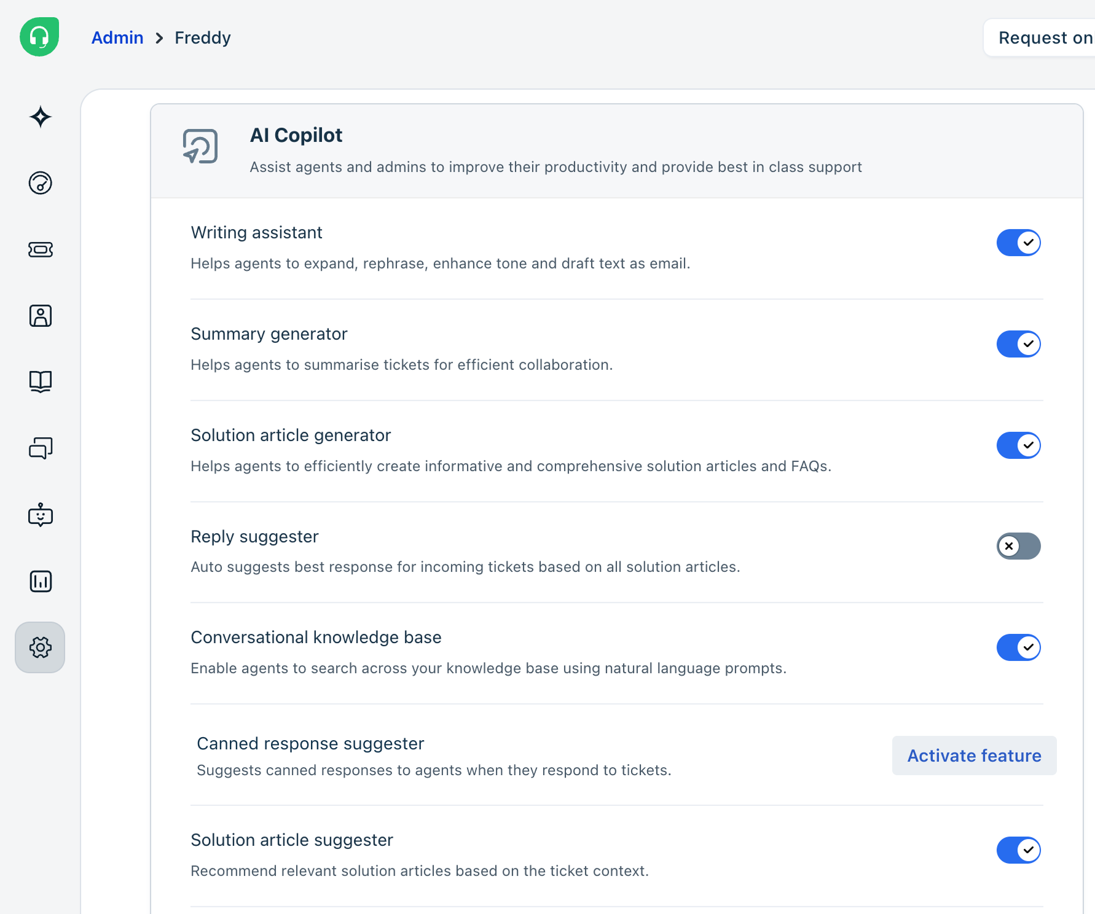Click 'Auto suggests best response' description

[465, 567]
